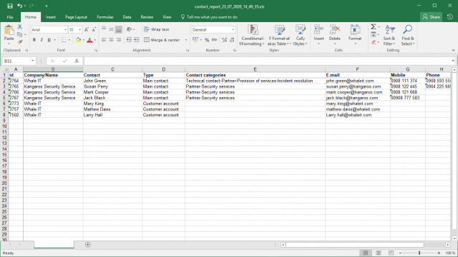The image size is (458, 257).
Task: Insert cells button
Action: pos(318,35)
